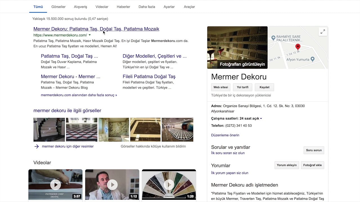Open the Haberler tab
The image size is (360, 202).
coord(123,7)
